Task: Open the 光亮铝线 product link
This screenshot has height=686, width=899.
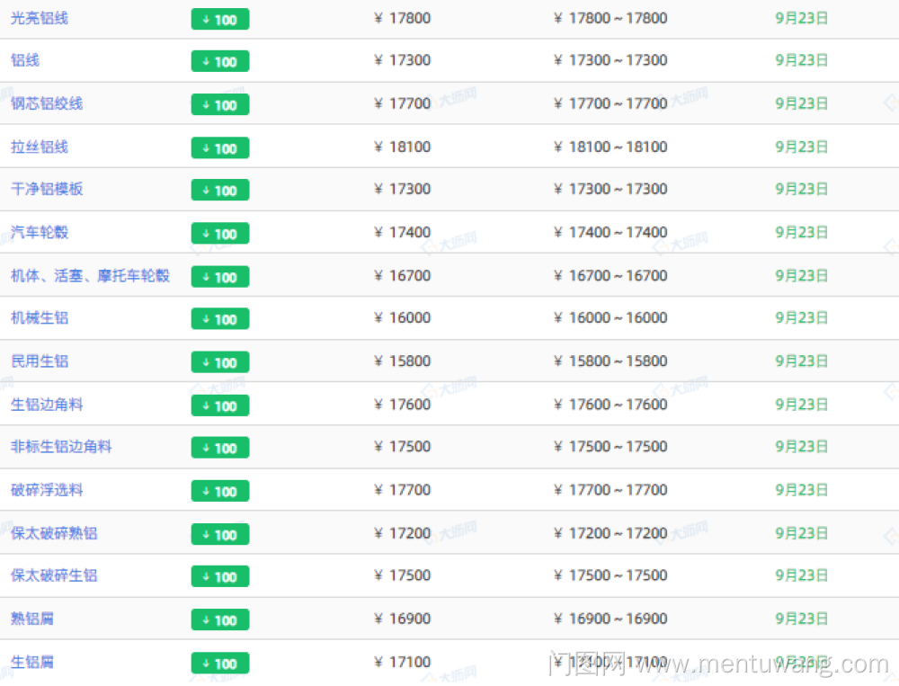Action: (x=40, y=18)
